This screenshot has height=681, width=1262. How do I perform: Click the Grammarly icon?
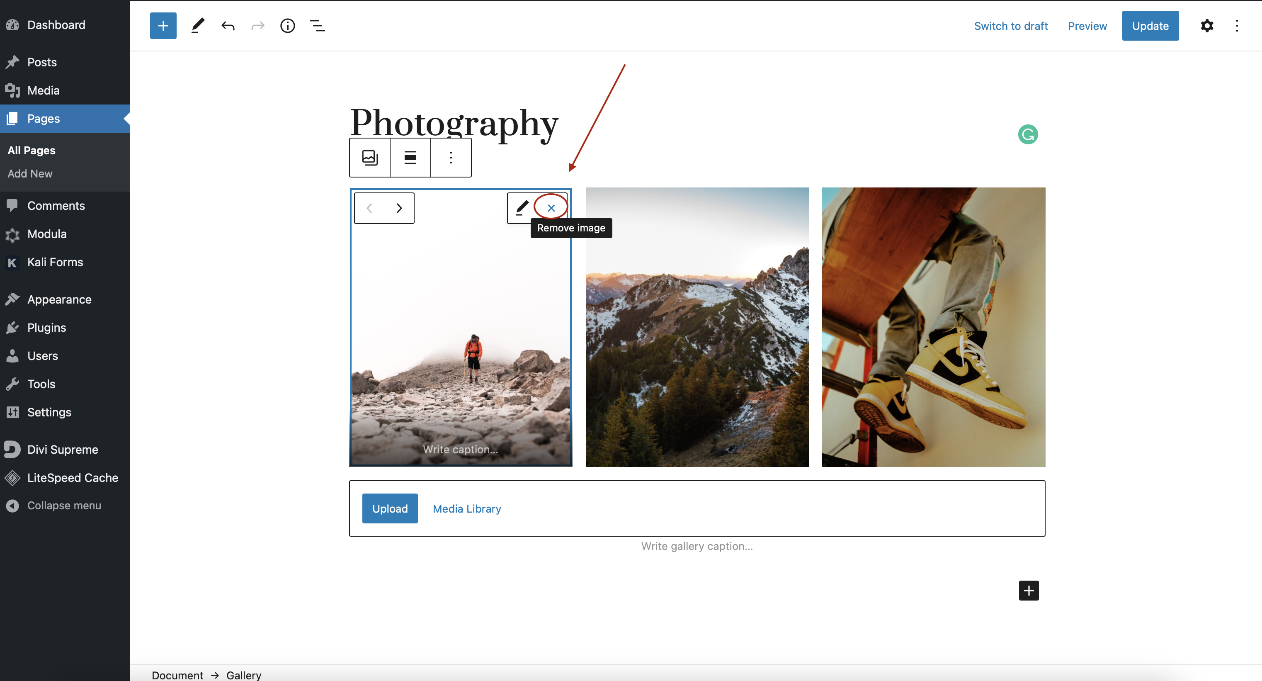point(1028,134)
